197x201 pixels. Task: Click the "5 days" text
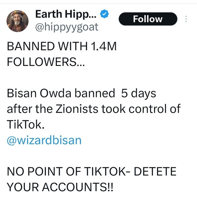pos(139,93)
